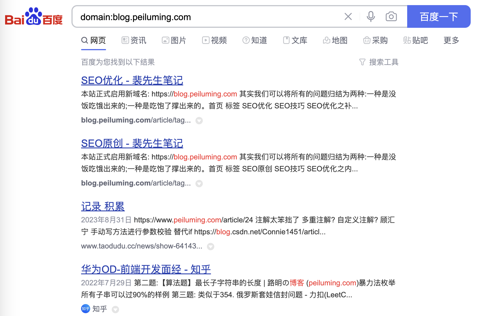This screenshot has height=316, width=486.
Task: Expand the 更多 menu
Action: tap(451, 40)
